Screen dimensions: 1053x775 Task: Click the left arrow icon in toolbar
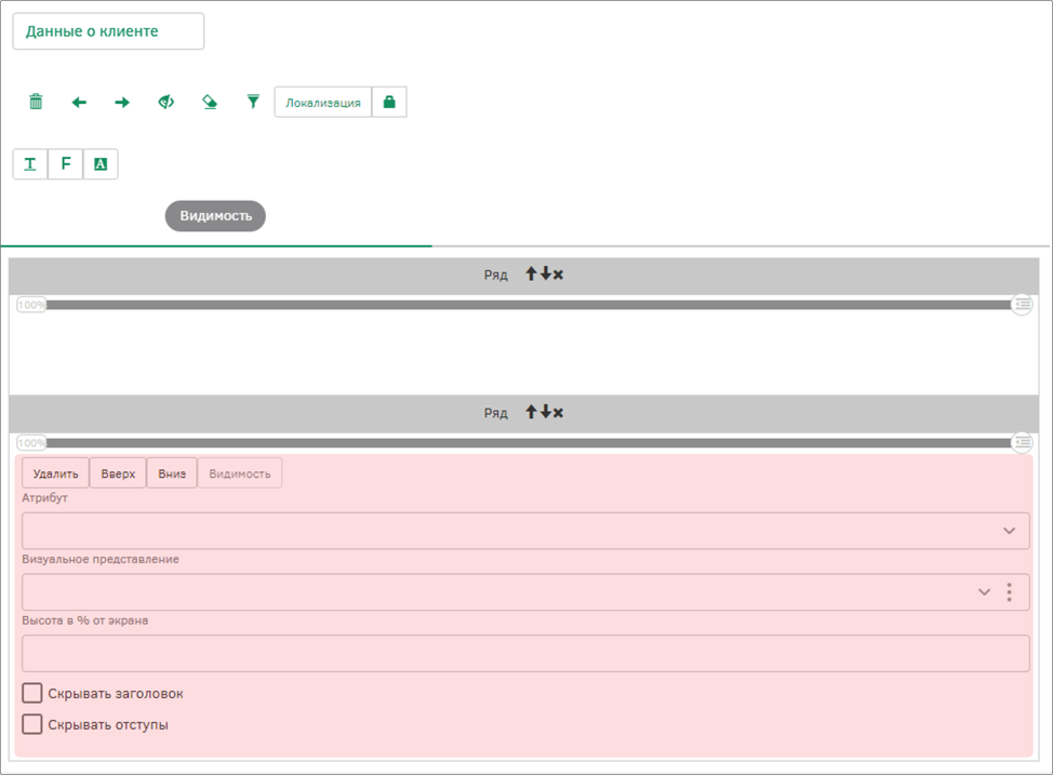tap(79, 102)
